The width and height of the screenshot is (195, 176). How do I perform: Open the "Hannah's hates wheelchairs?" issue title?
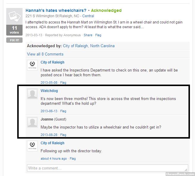(56, 10)
